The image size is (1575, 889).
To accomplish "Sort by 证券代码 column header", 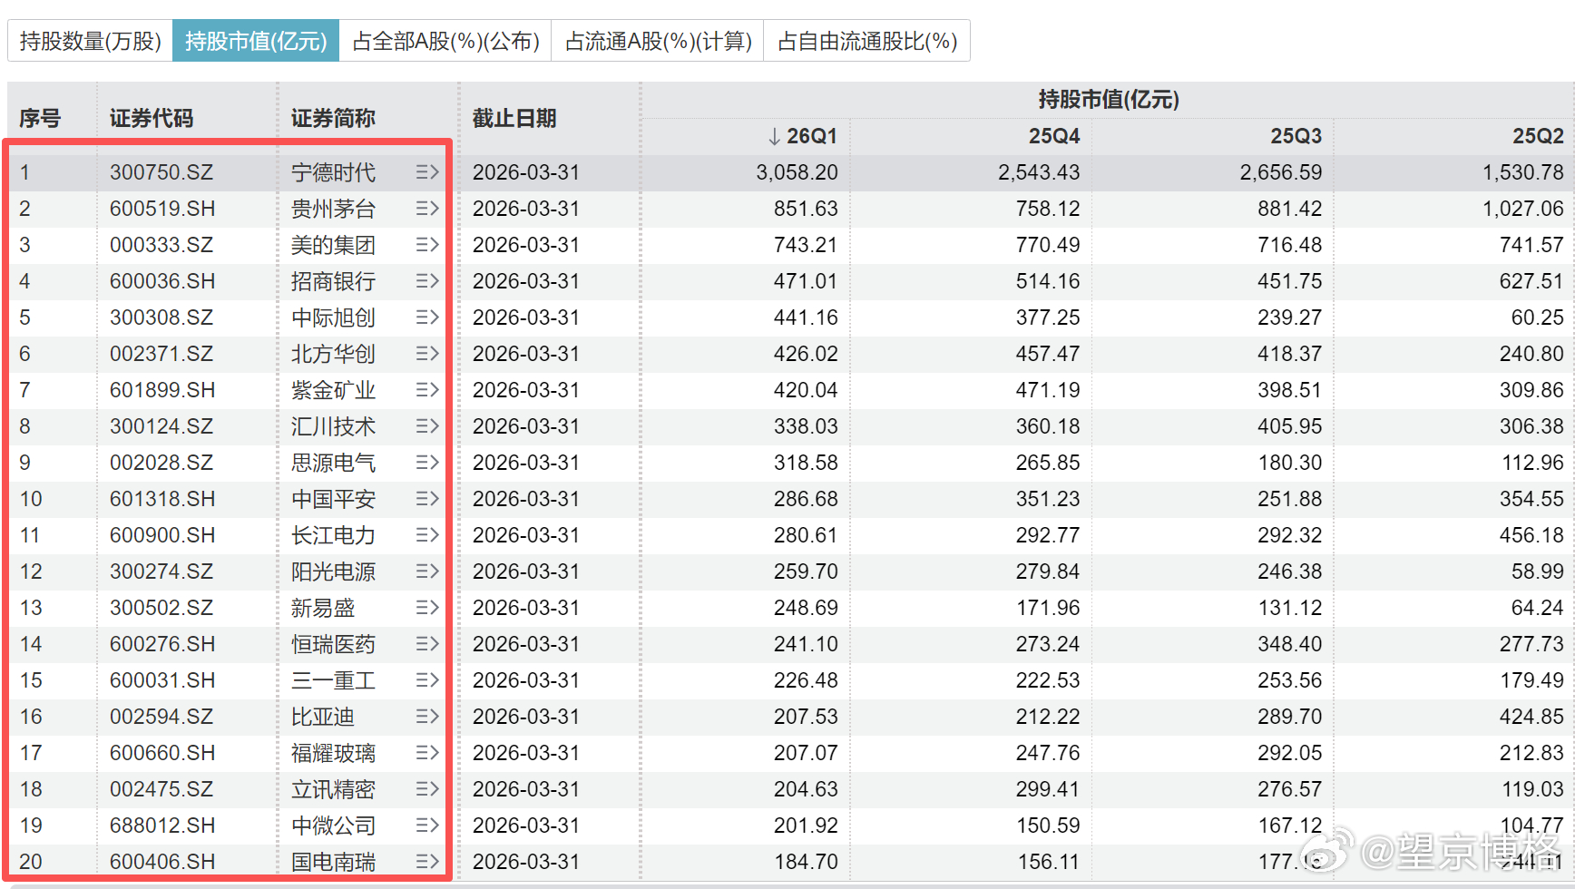I will (152, 119).
